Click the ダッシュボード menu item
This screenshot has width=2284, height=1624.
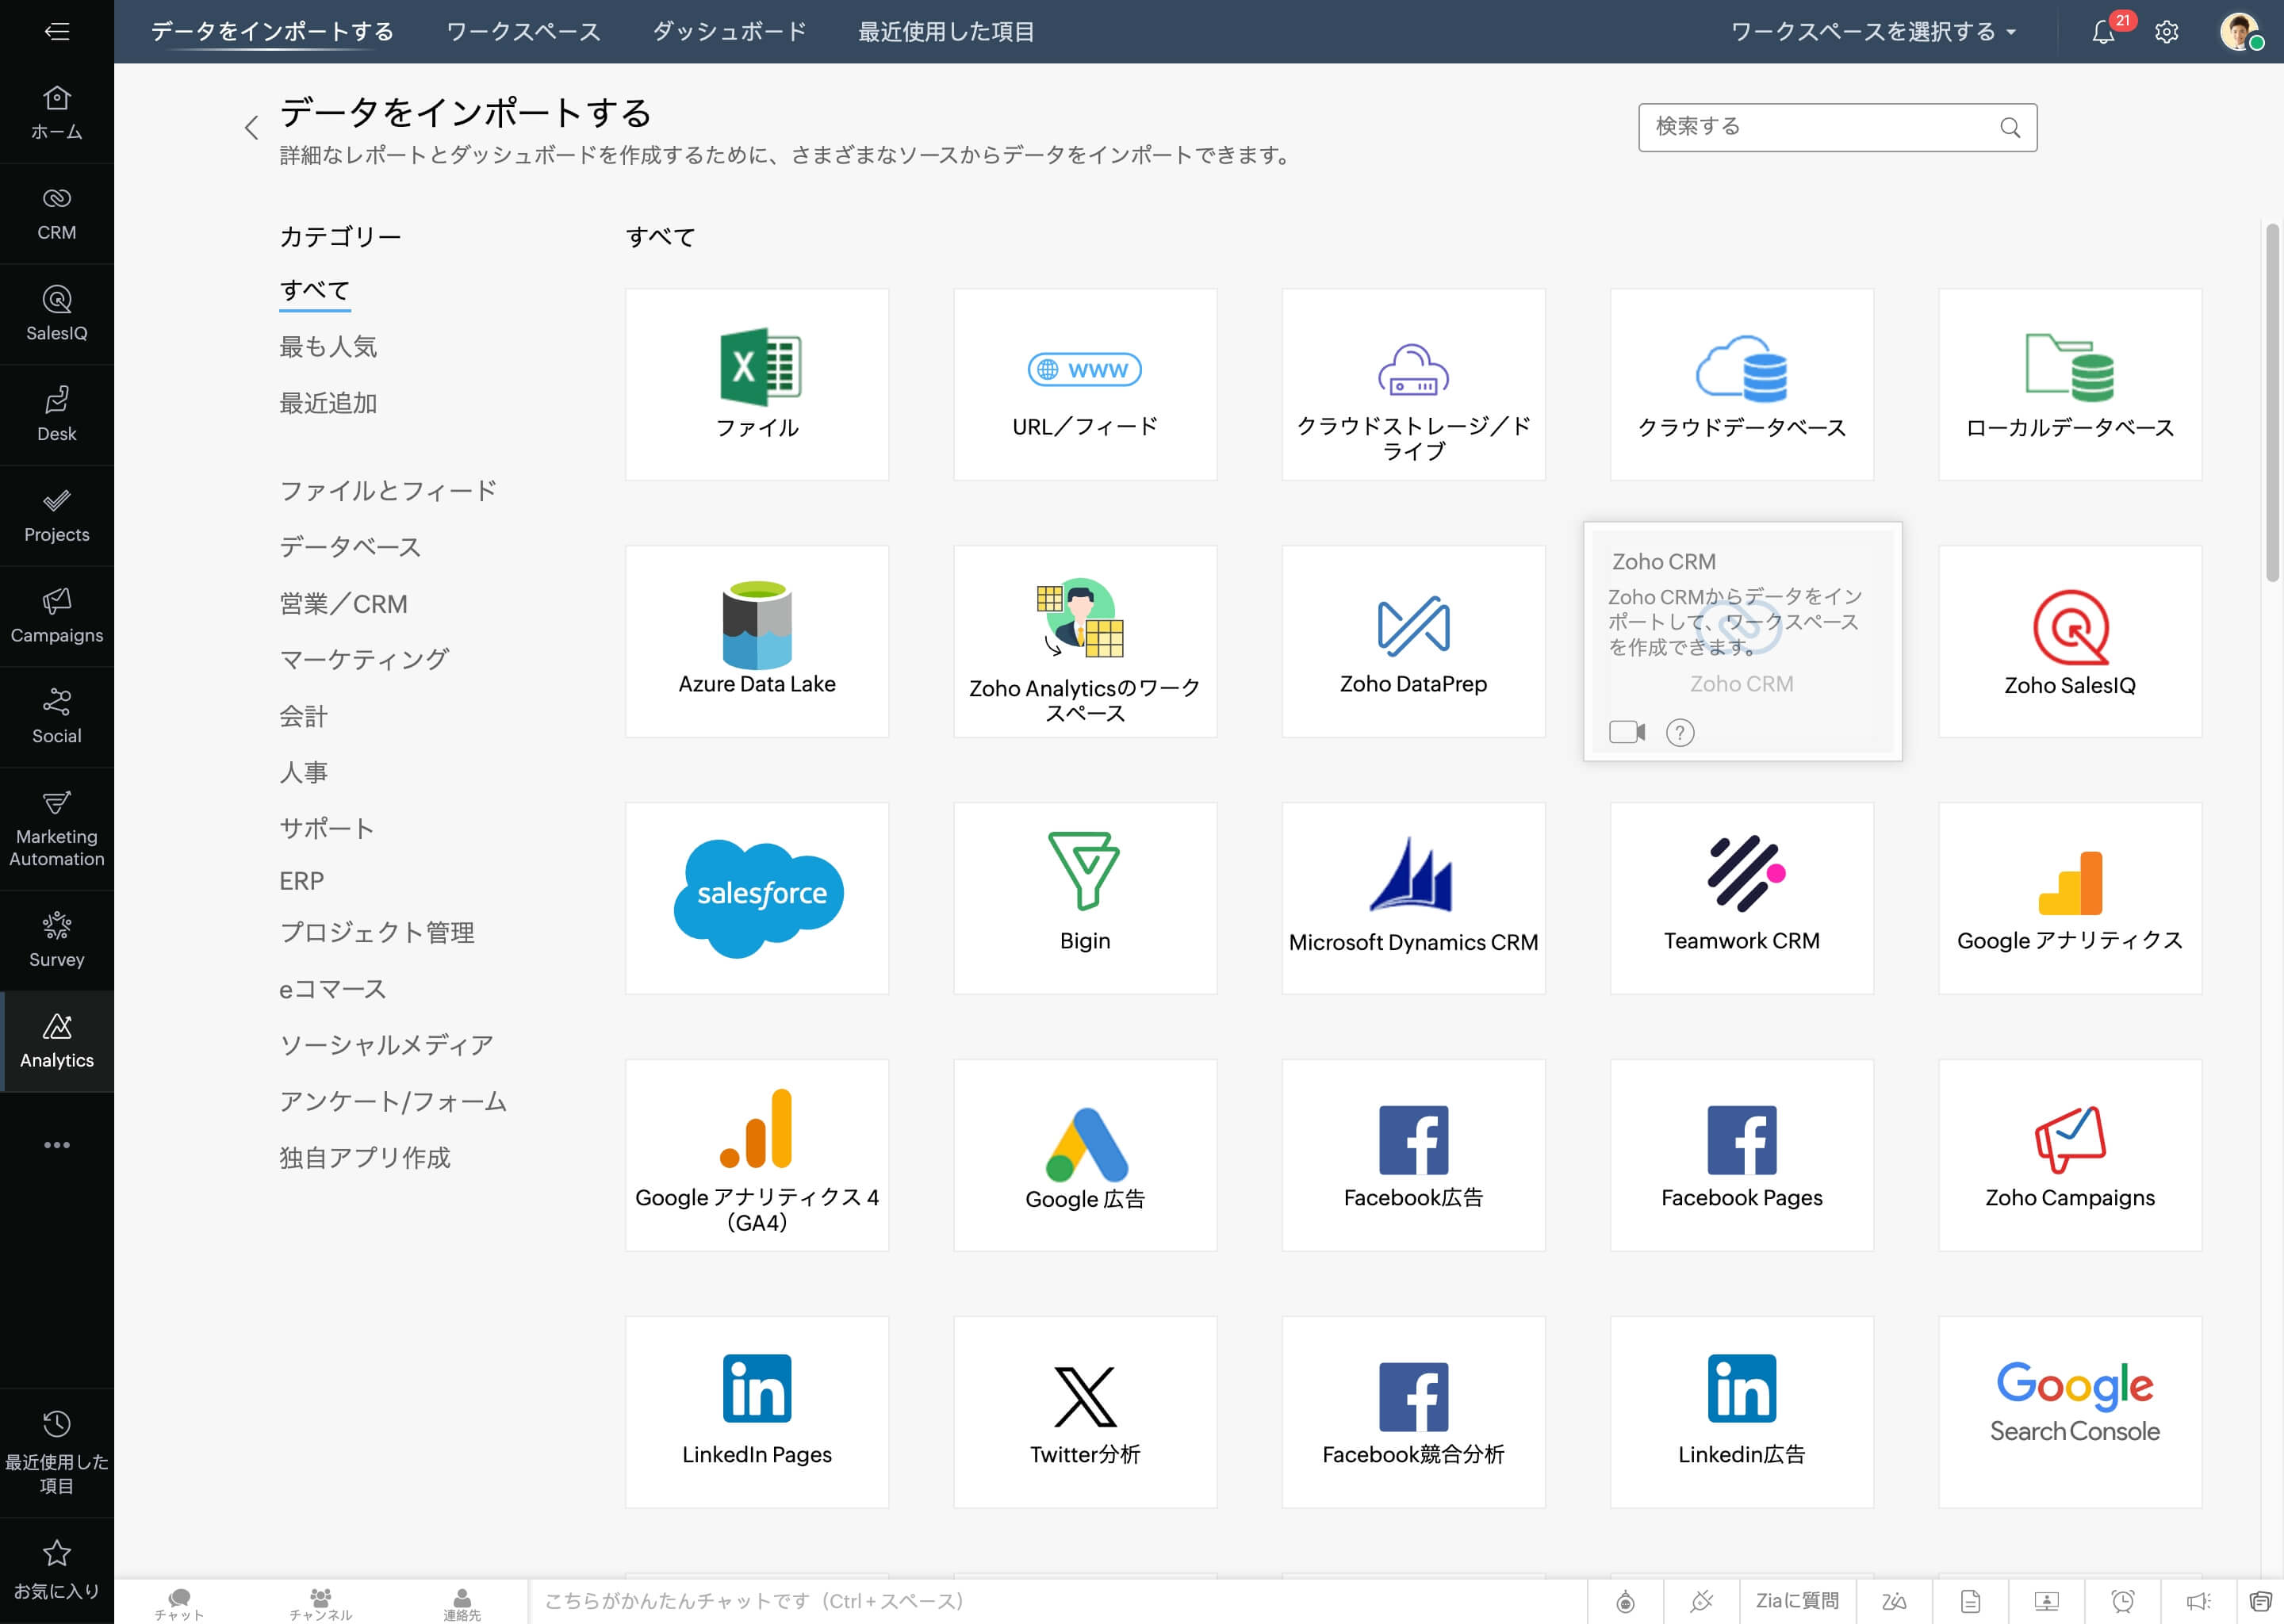(x=727, y=30)
